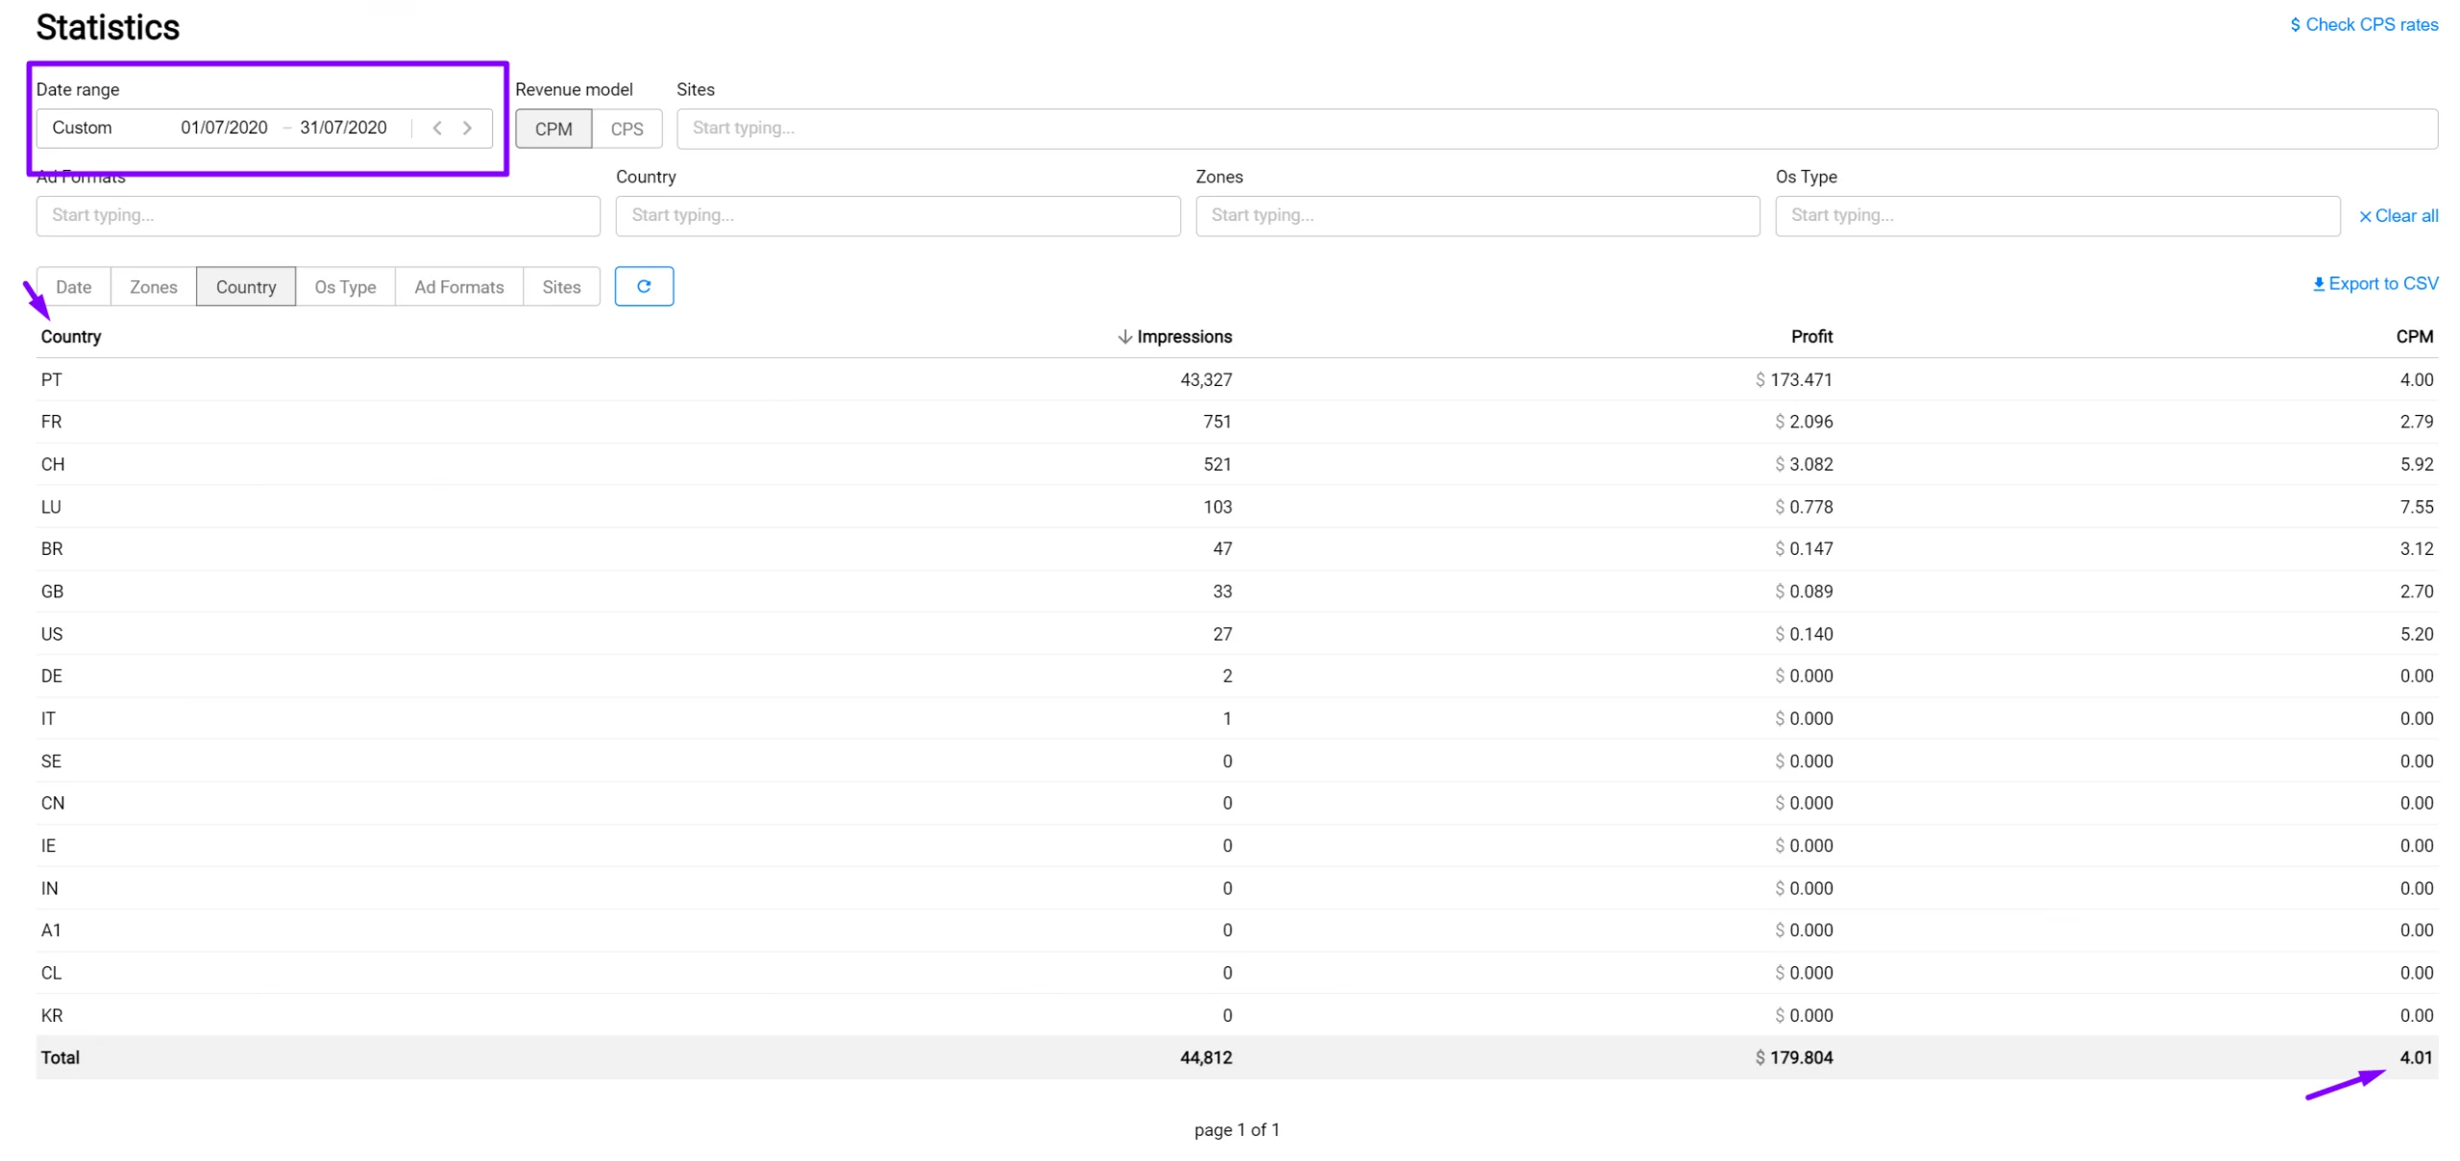Image resolution: width=2460 pixels, height=1161 pixels.
Task: Click the forward date navigation arrow
Action: (x=468, y=127)
